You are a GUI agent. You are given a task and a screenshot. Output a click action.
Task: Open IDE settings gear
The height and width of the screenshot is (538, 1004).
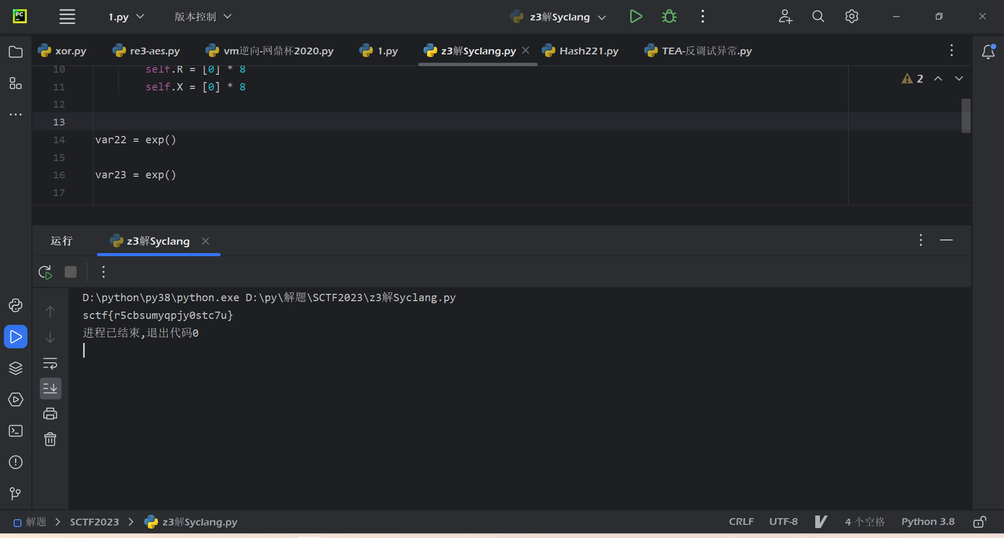[852, 17]
